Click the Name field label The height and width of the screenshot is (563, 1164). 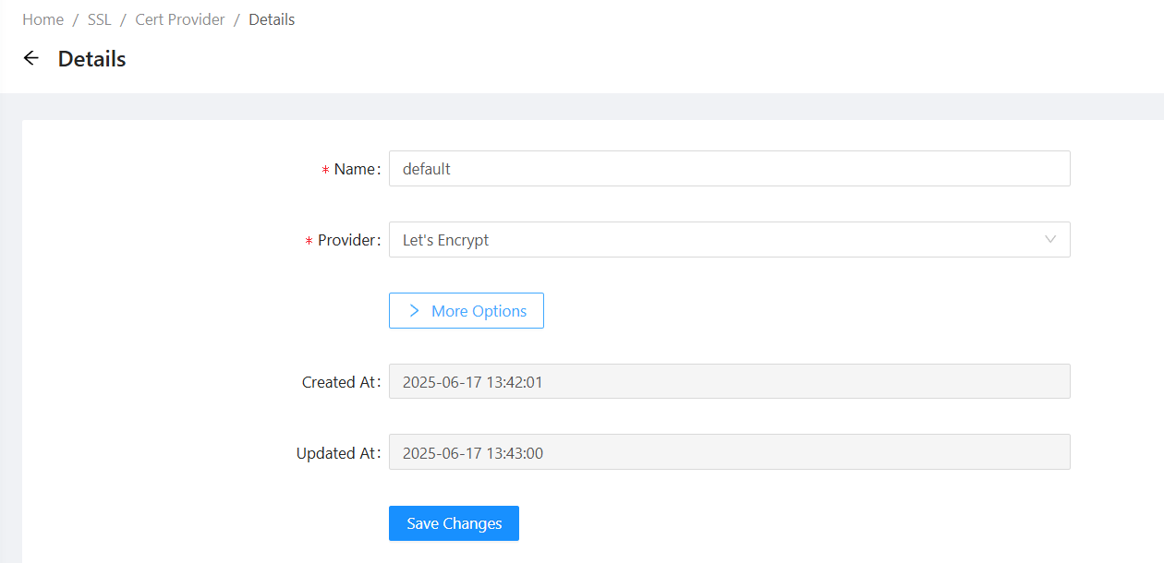point(355,170)
